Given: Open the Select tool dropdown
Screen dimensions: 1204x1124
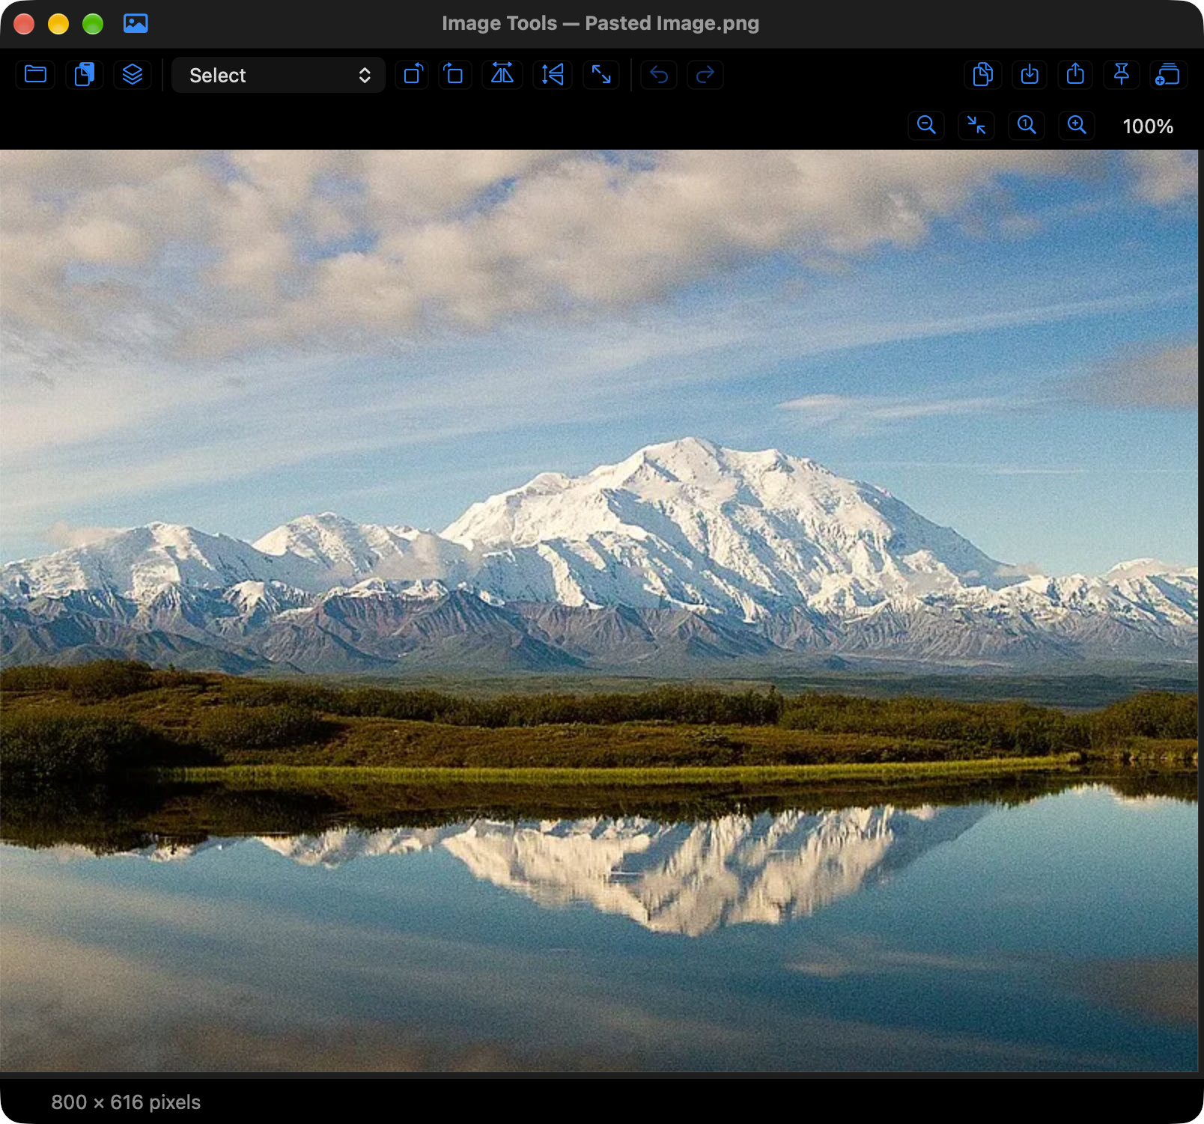Looking at the screenshot, I should [279, 75].
